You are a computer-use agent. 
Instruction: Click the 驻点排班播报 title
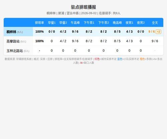coord(83,7)
